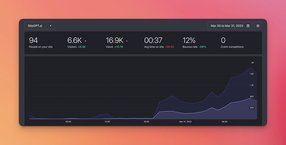Click the Mar 31, 2023 chart axis label

[185, 122]
